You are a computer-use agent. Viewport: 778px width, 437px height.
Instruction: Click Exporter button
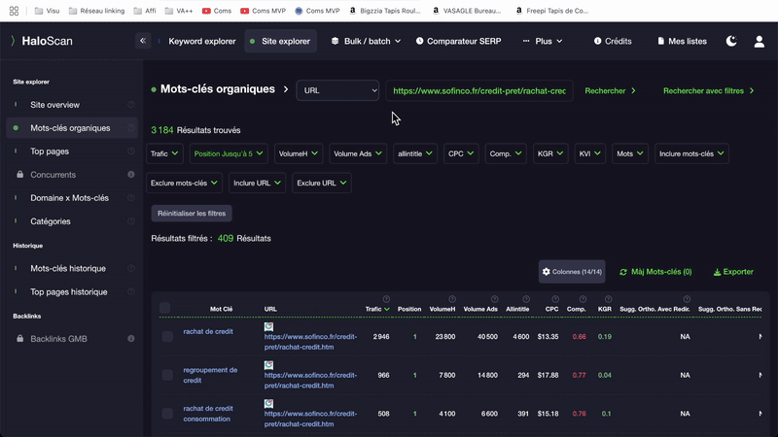tap(733, 272)
